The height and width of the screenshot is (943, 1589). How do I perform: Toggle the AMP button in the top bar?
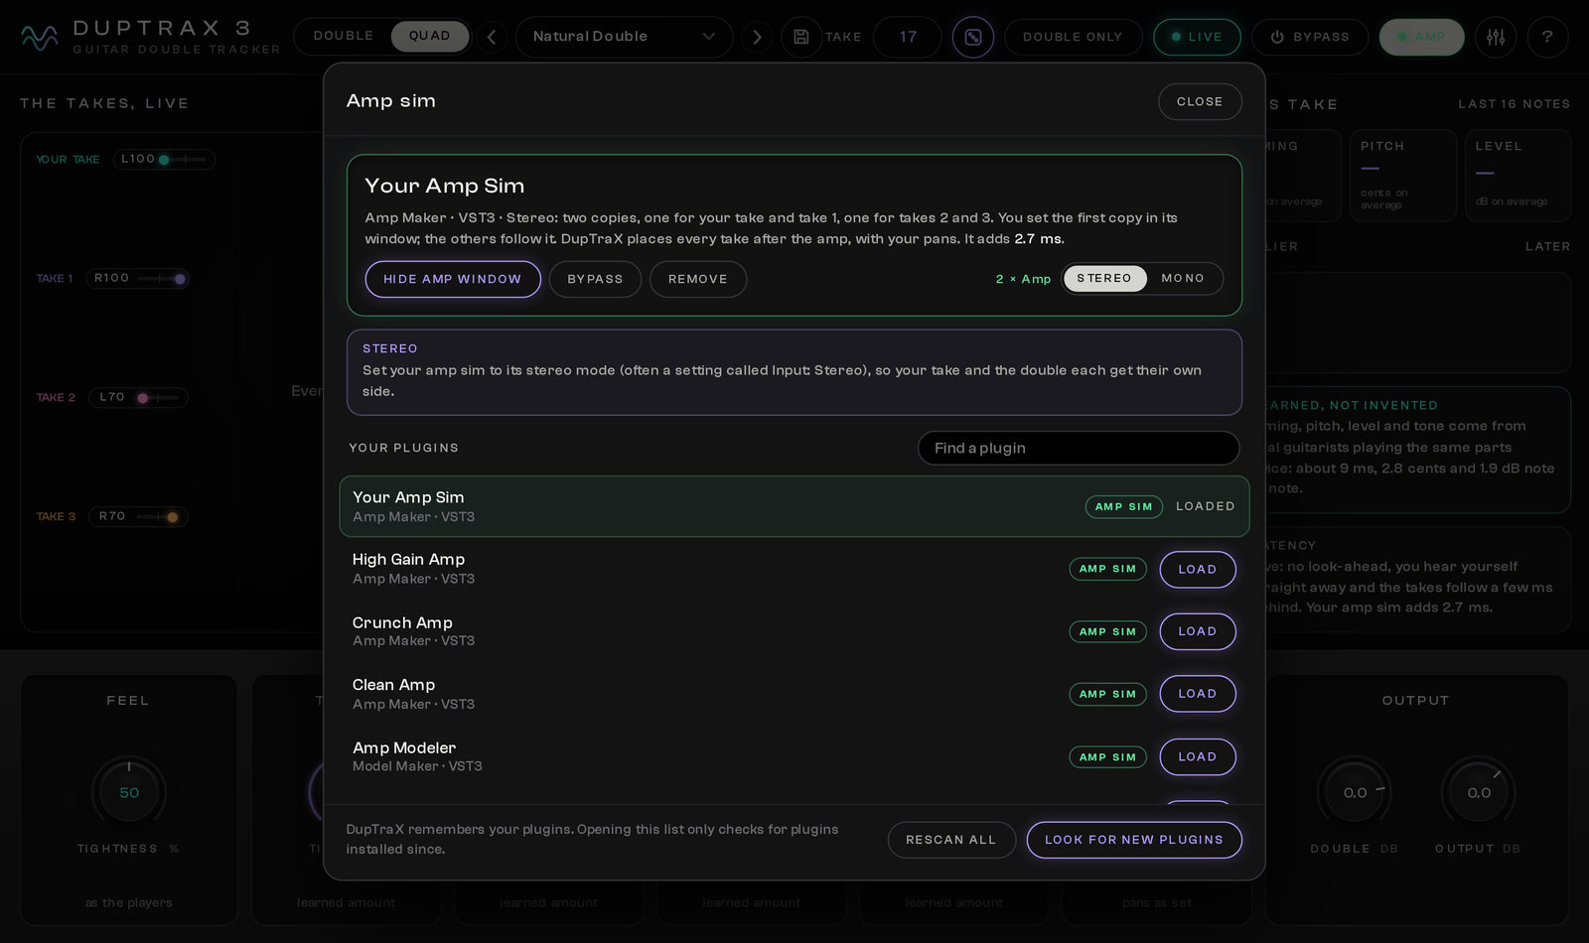tap(1421, 37)
